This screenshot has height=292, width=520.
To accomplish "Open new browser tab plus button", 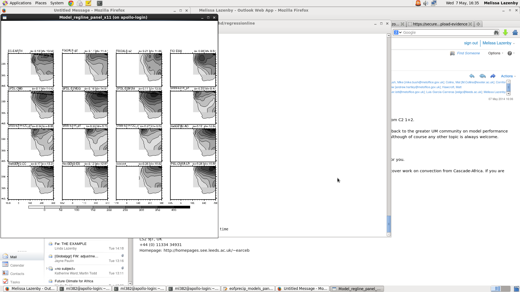I will [478, 24].
